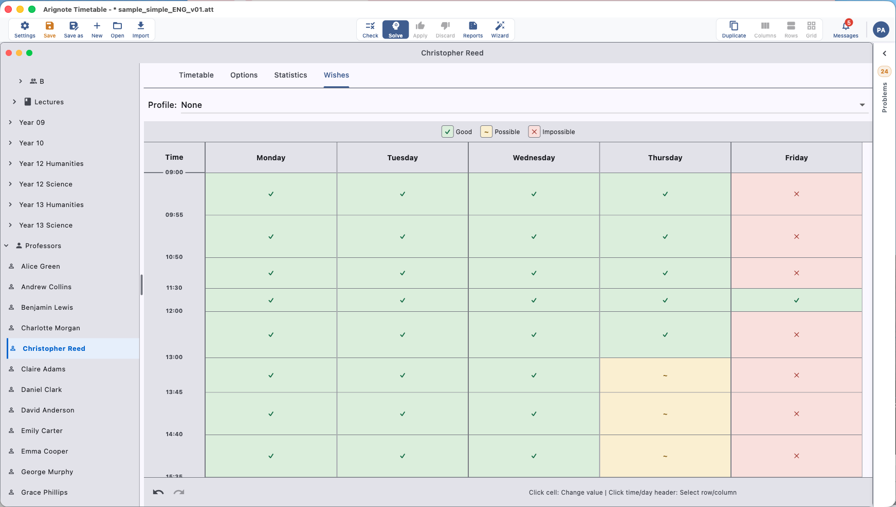This screenshot has height=507, width=896.
Task: Save the timetable file
Action: (x=49, y=30)
